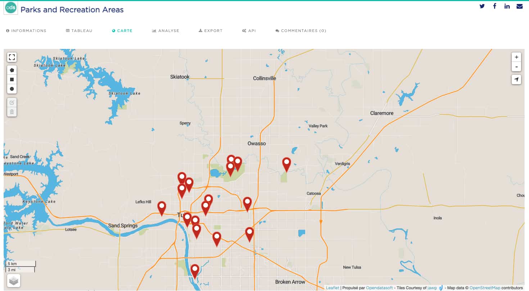Share the dataset on Twitter

click(482, 6)
